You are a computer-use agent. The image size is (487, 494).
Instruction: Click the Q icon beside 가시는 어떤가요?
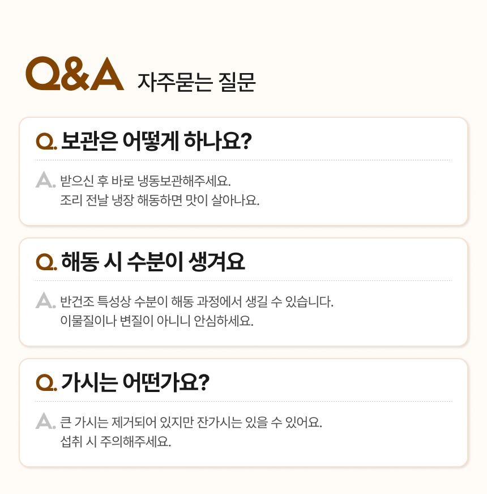[46, 382]
